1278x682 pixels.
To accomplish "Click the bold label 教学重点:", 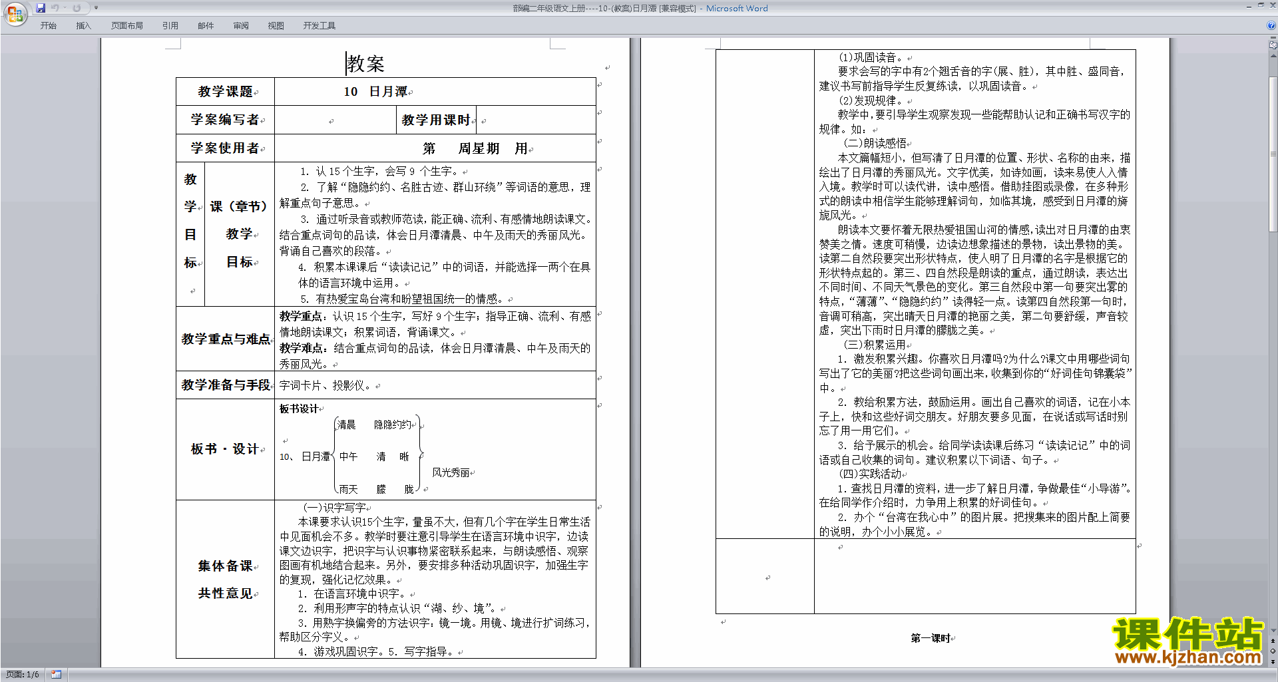I will tap(303, 316).
